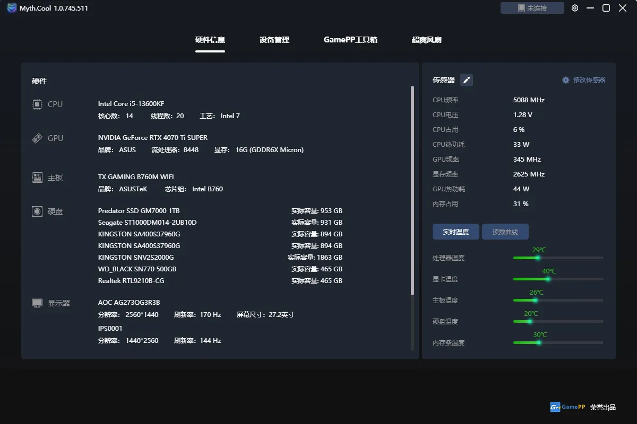
Task: Open the GamePP工具箱 tab
Action: [x=350, y=40]
